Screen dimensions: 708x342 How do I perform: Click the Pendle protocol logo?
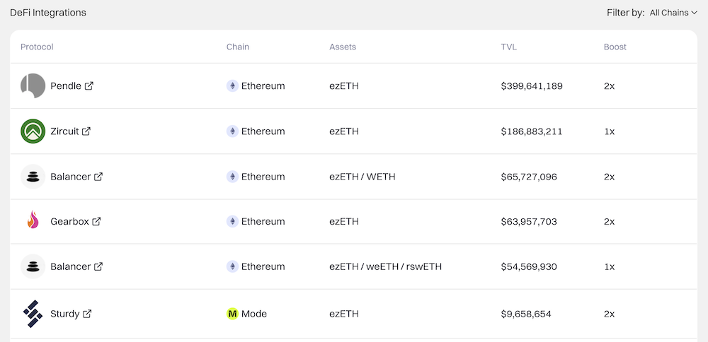33,85
